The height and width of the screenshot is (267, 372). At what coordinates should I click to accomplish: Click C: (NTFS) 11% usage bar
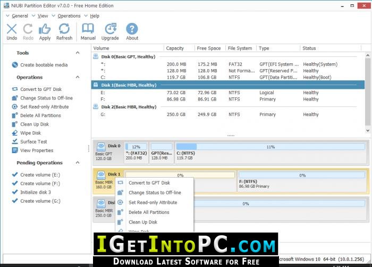(x=270, y=147)
